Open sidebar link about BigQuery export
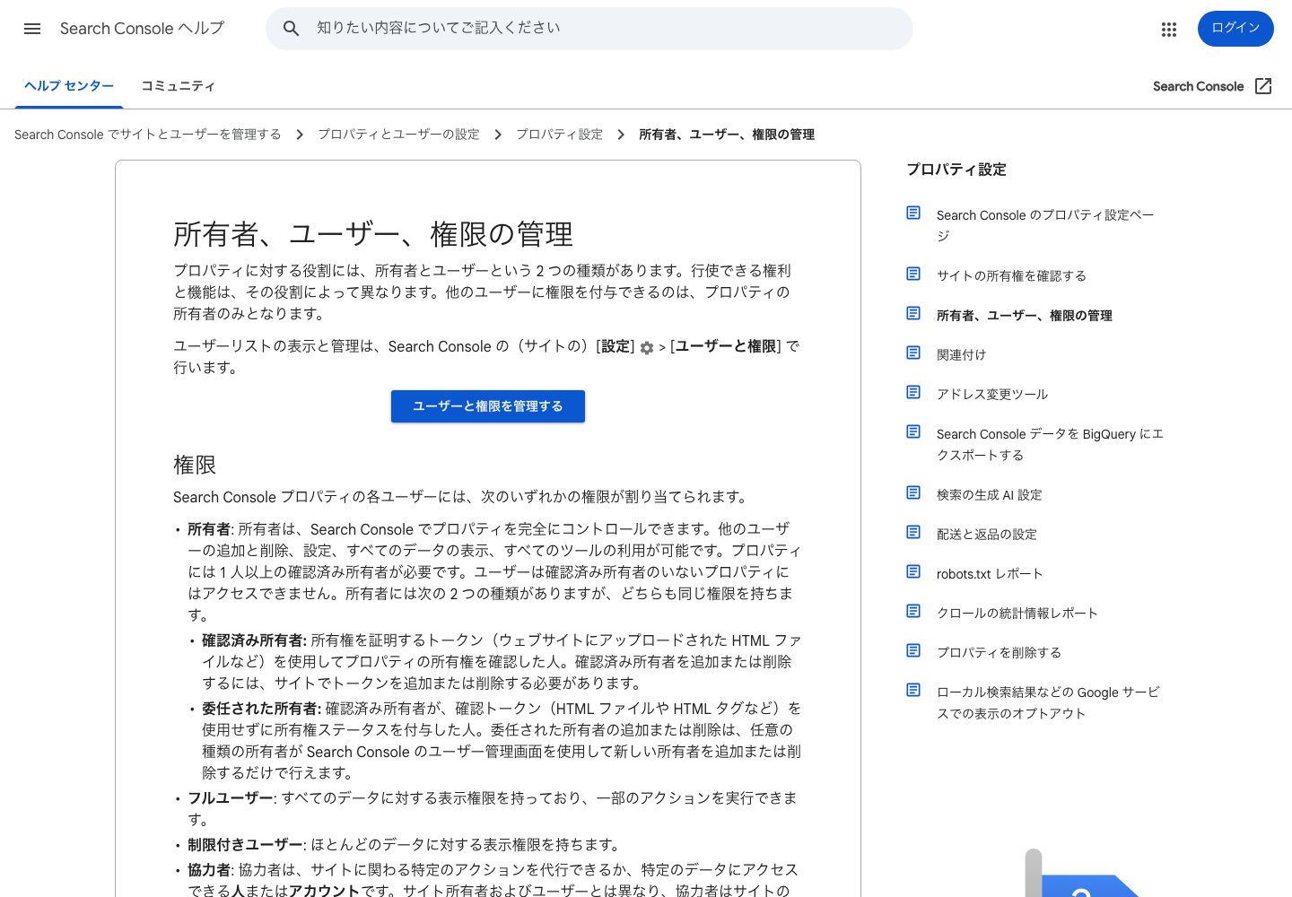Viewport: 1292px width, 897px height. click(1050, 444)
